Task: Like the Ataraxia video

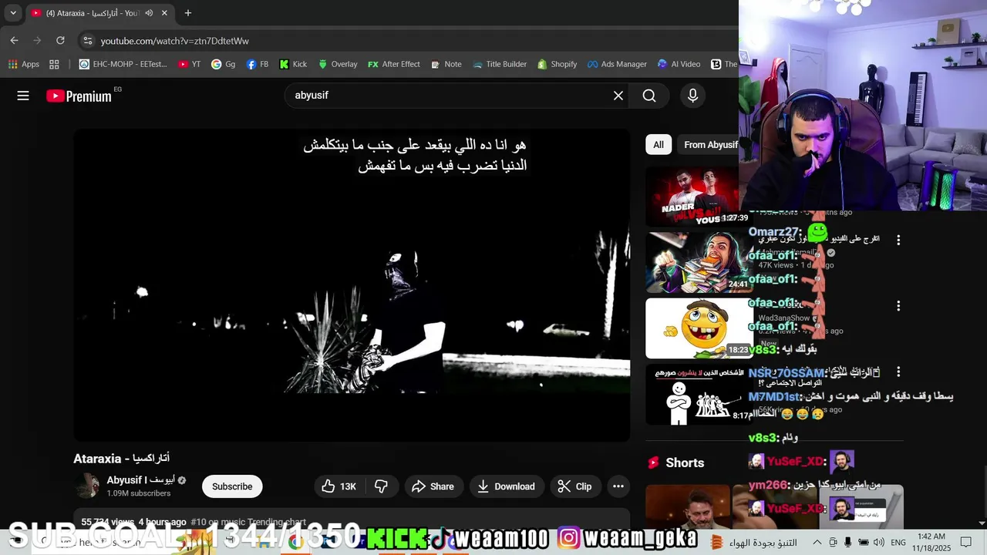Action: pos(339,486)
